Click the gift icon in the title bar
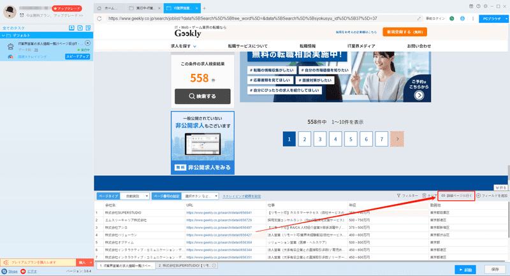This screenshot has width=510, height=276. click(x=471, y=6)
